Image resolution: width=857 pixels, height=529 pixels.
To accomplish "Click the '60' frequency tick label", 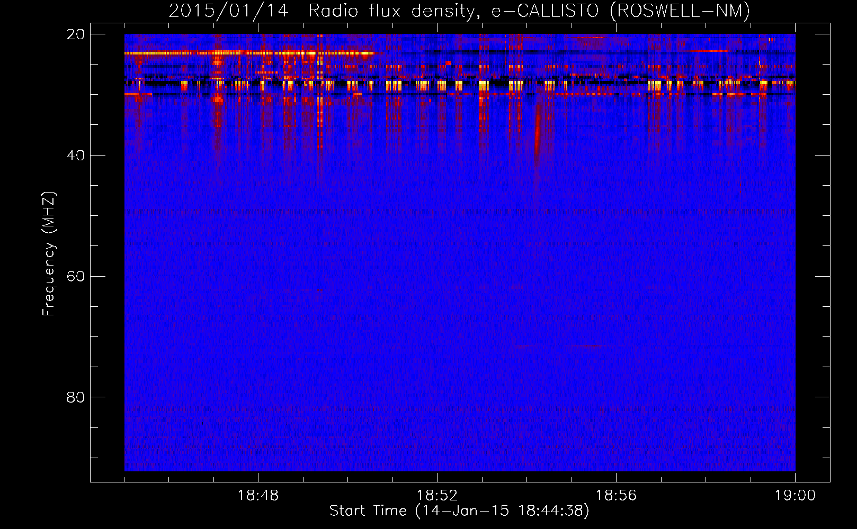I will coord(76,277).
